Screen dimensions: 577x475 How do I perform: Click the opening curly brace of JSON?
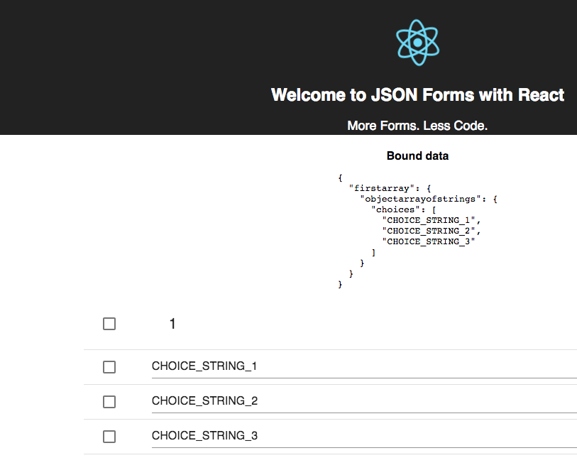tap(341, 178)
